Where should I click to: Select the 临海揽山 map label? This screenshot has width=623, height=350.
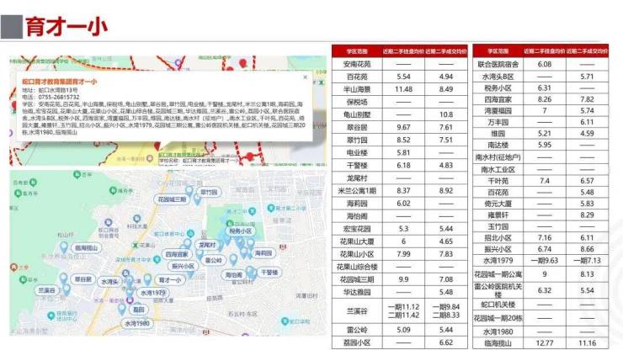coord(86,248)
